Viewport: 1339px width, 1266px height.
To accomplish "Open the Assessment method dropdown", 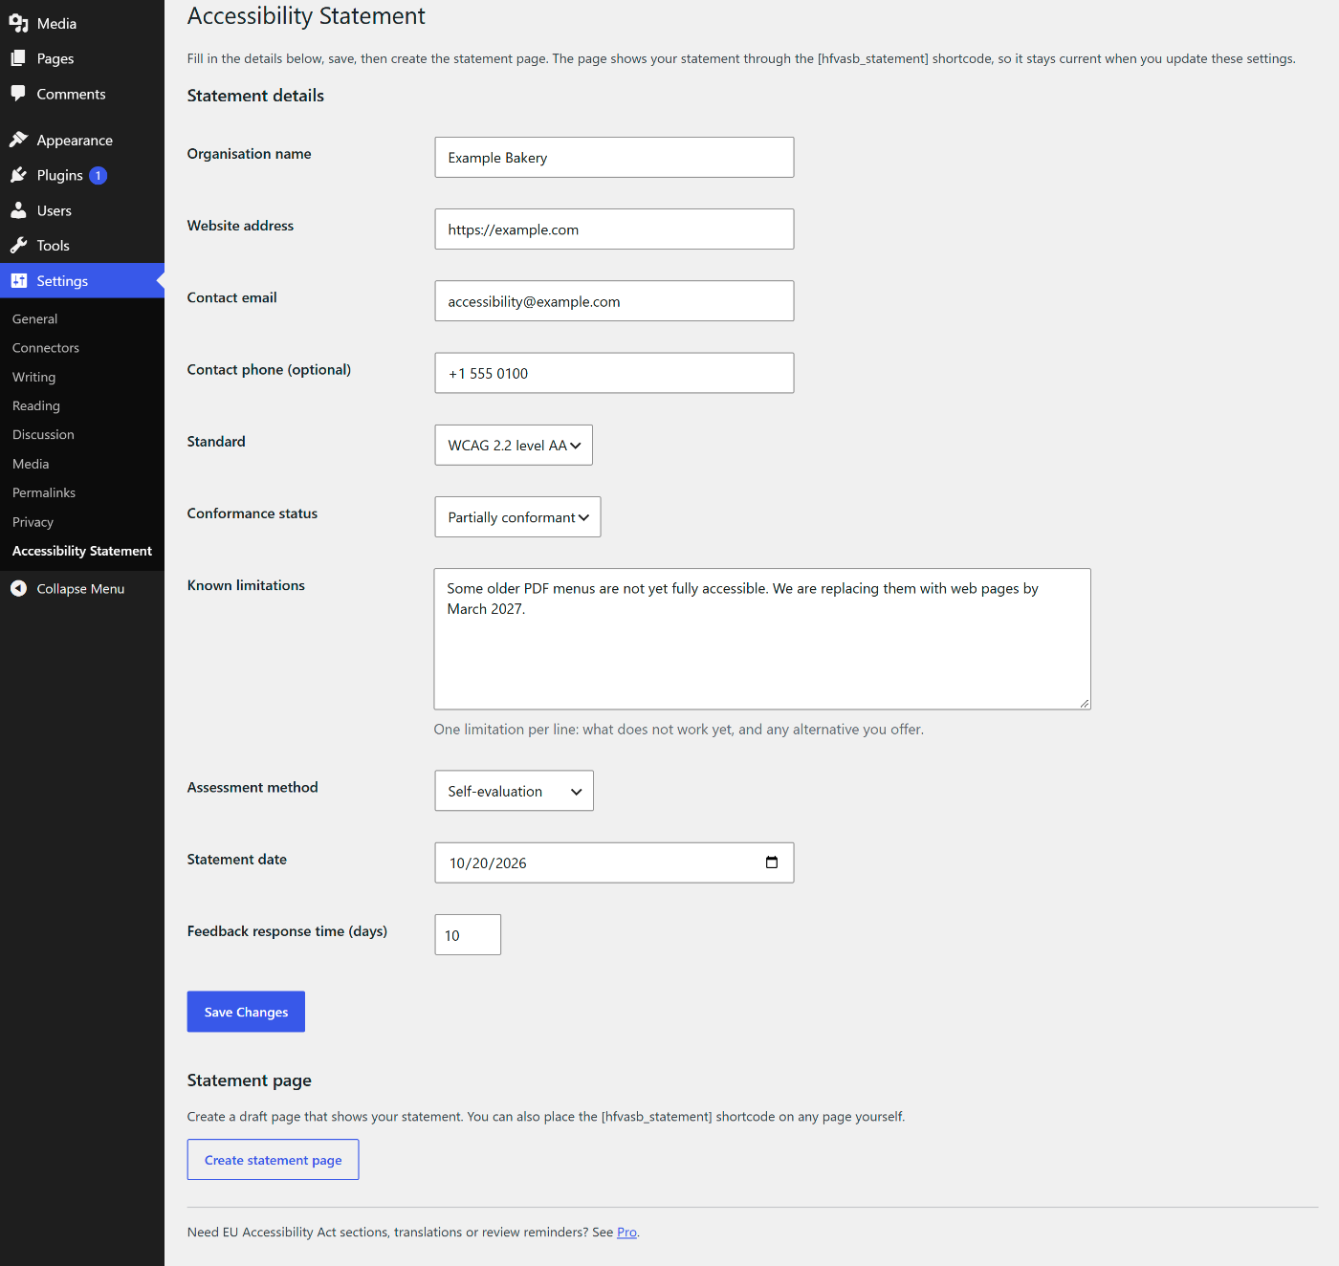I will coord(514,791).
